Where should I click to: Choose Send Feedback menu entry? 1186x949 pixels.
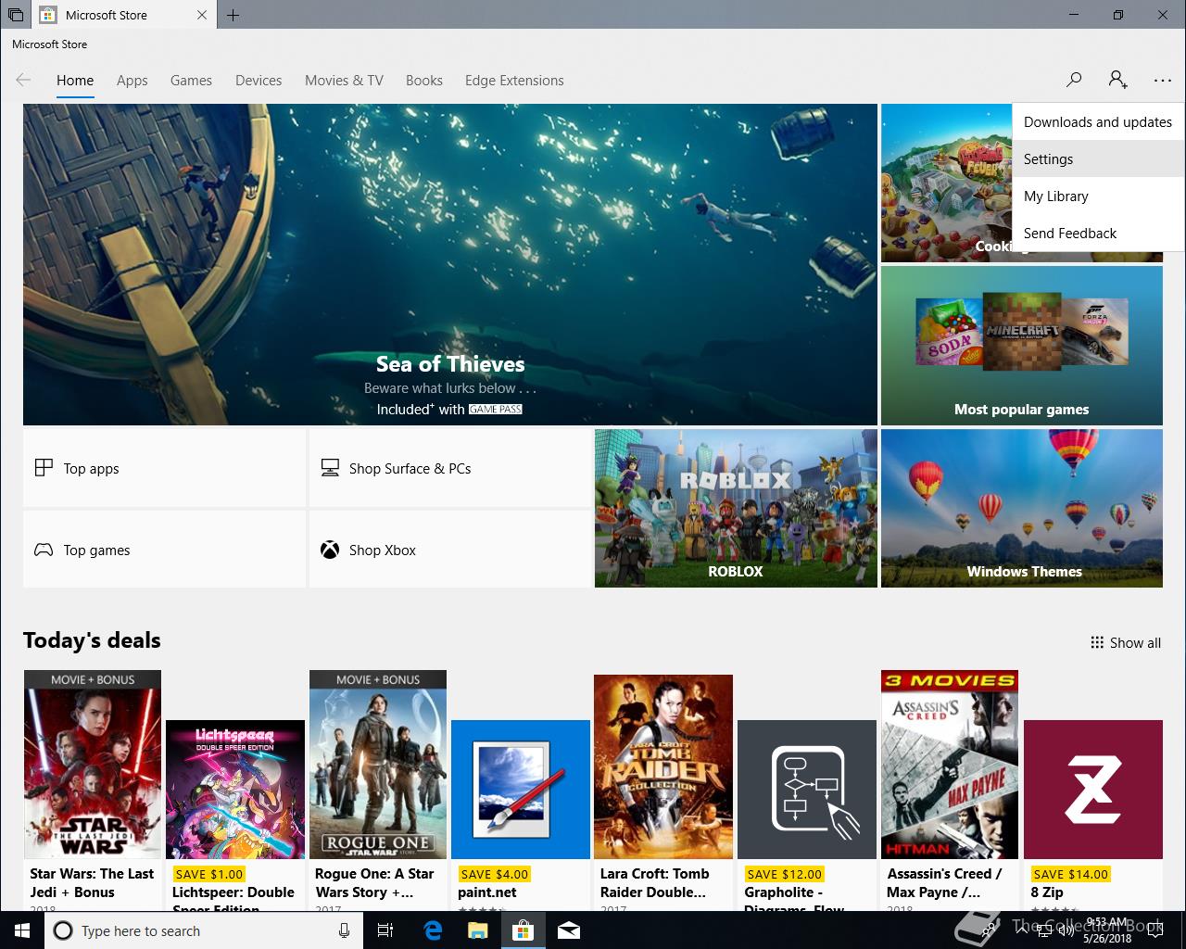click(1098, 233)
